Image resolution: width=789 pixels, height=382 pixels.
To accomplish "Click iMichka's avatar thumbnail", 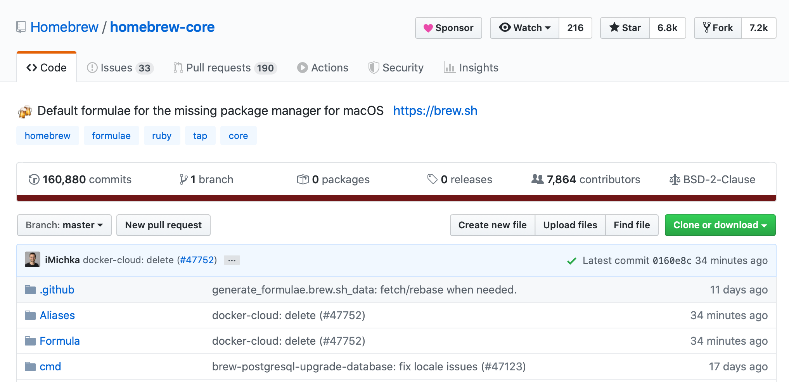I will click(x=33, y=260).
